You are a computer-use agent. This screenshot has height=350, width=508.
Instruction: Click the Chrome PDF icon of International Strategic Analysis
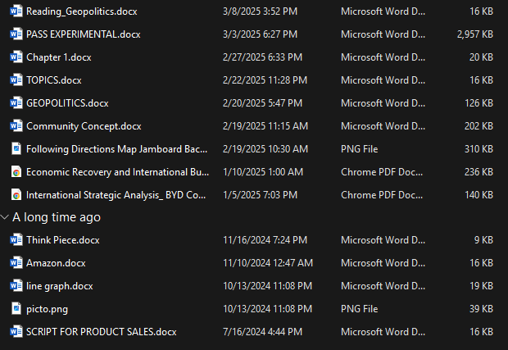(x=16, y=195)
